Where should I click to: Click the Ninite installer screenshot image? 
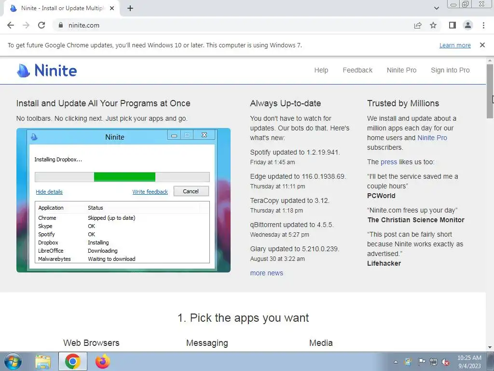(x=123, y=200)
